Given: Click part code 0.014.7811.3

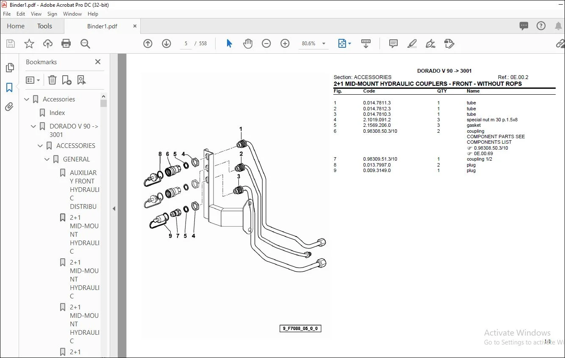Looking at the screenshot, I should [377, 103].
